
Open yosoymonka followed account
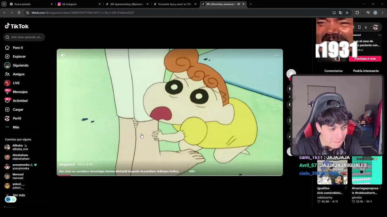click(x=21, y=166)
